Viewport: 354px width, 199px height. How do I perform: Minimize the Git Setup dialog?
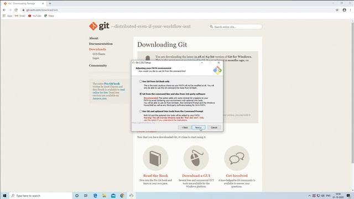point(202,62)
